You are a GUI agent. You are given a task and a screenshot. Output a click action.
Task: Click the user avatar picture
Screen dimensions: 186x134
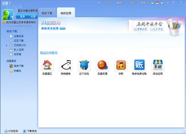(8, 14)
